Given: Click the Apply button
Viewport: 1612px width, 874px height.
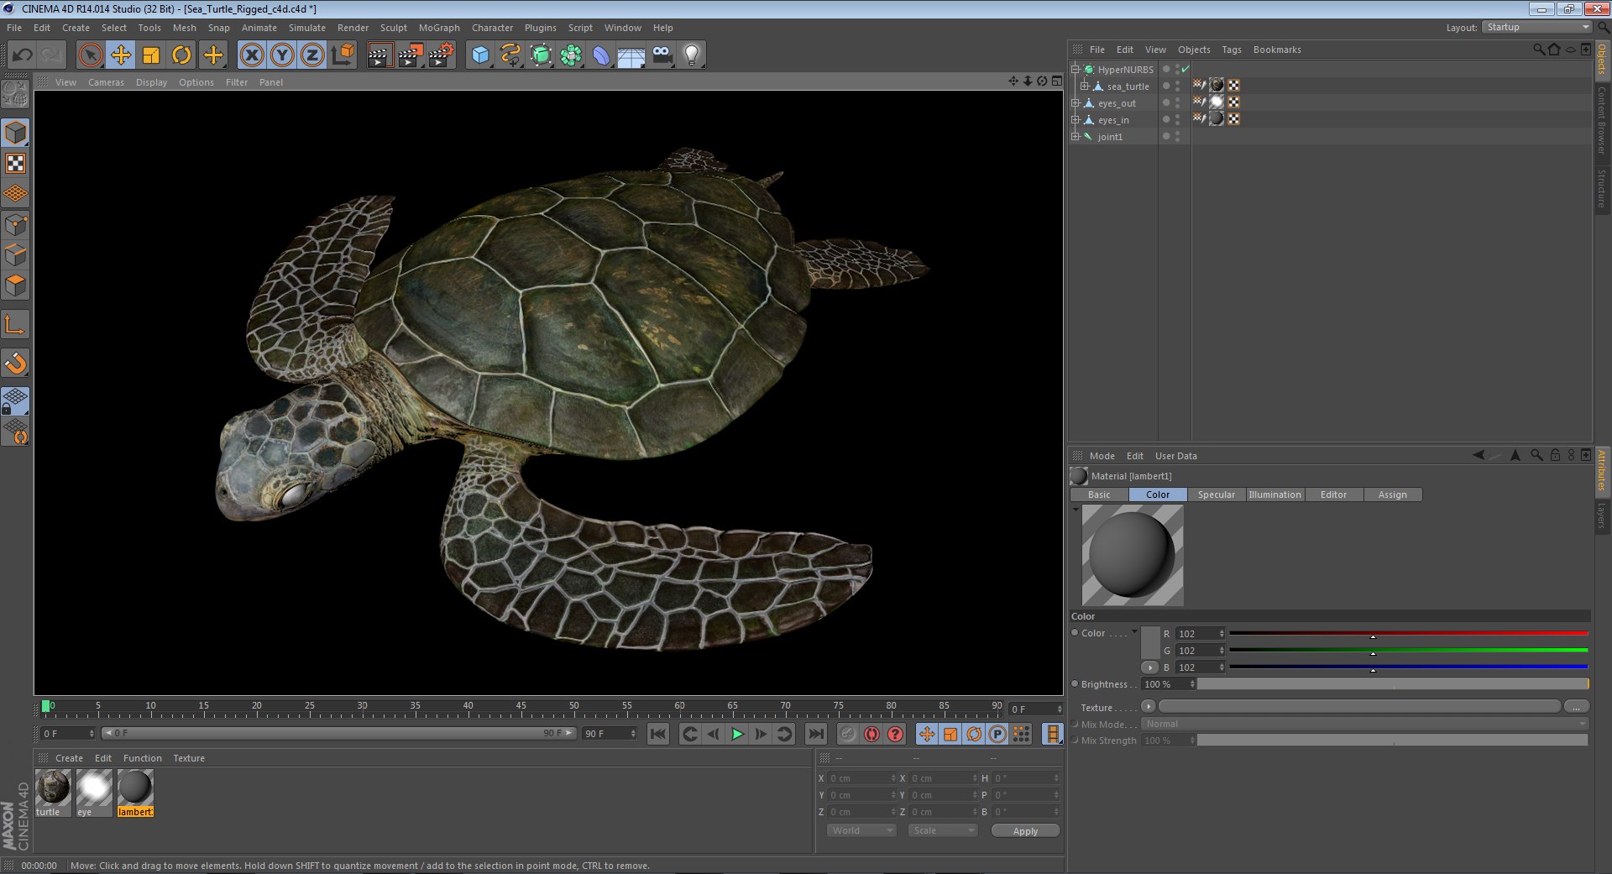Looking at the screenshot, I should (1025, 830).
